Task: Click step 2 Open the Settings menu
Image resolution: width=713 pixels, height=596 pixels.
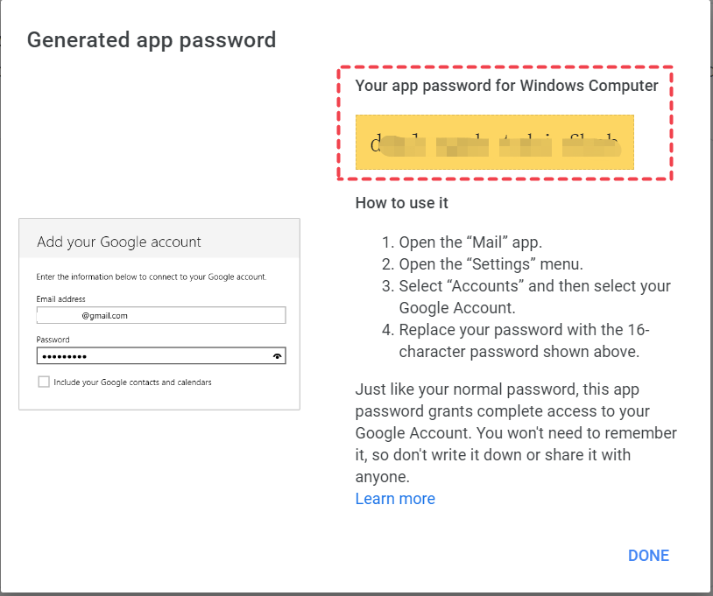Action: tap(491, 263)
